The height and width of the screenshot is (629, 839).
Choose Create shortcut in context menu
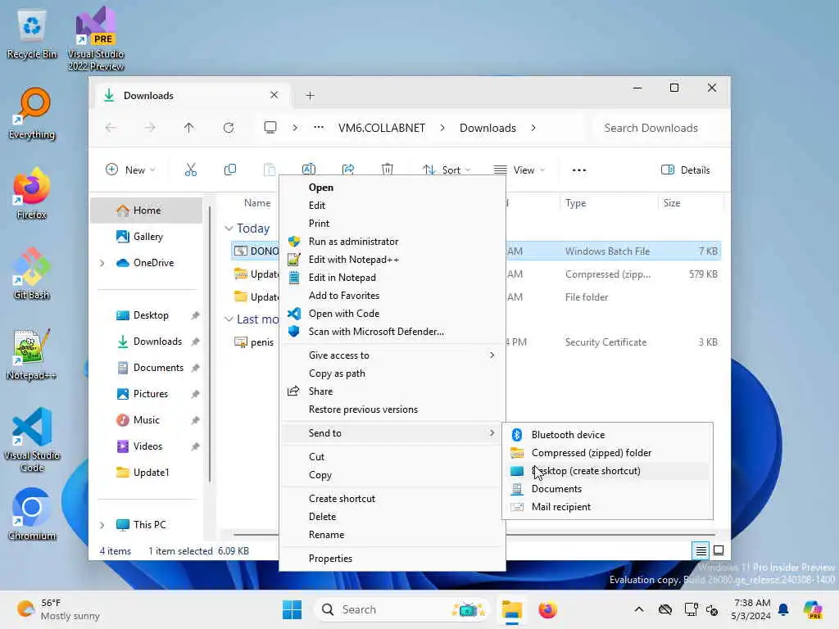coord(392,499)
